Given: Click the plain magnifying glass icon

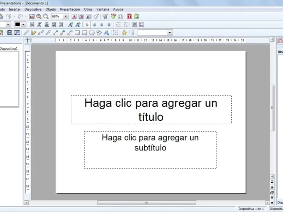Looking at the screenshot, I should coord(46,16).
